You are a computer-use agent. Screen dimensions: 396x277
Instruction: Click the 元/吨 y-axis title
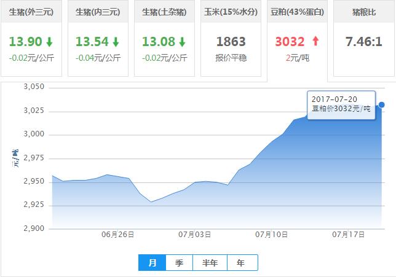pyautogui.click(x=15, y=158)
